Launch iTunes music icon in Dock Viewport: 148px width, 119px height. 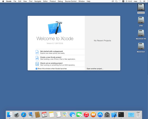point(86,115)
